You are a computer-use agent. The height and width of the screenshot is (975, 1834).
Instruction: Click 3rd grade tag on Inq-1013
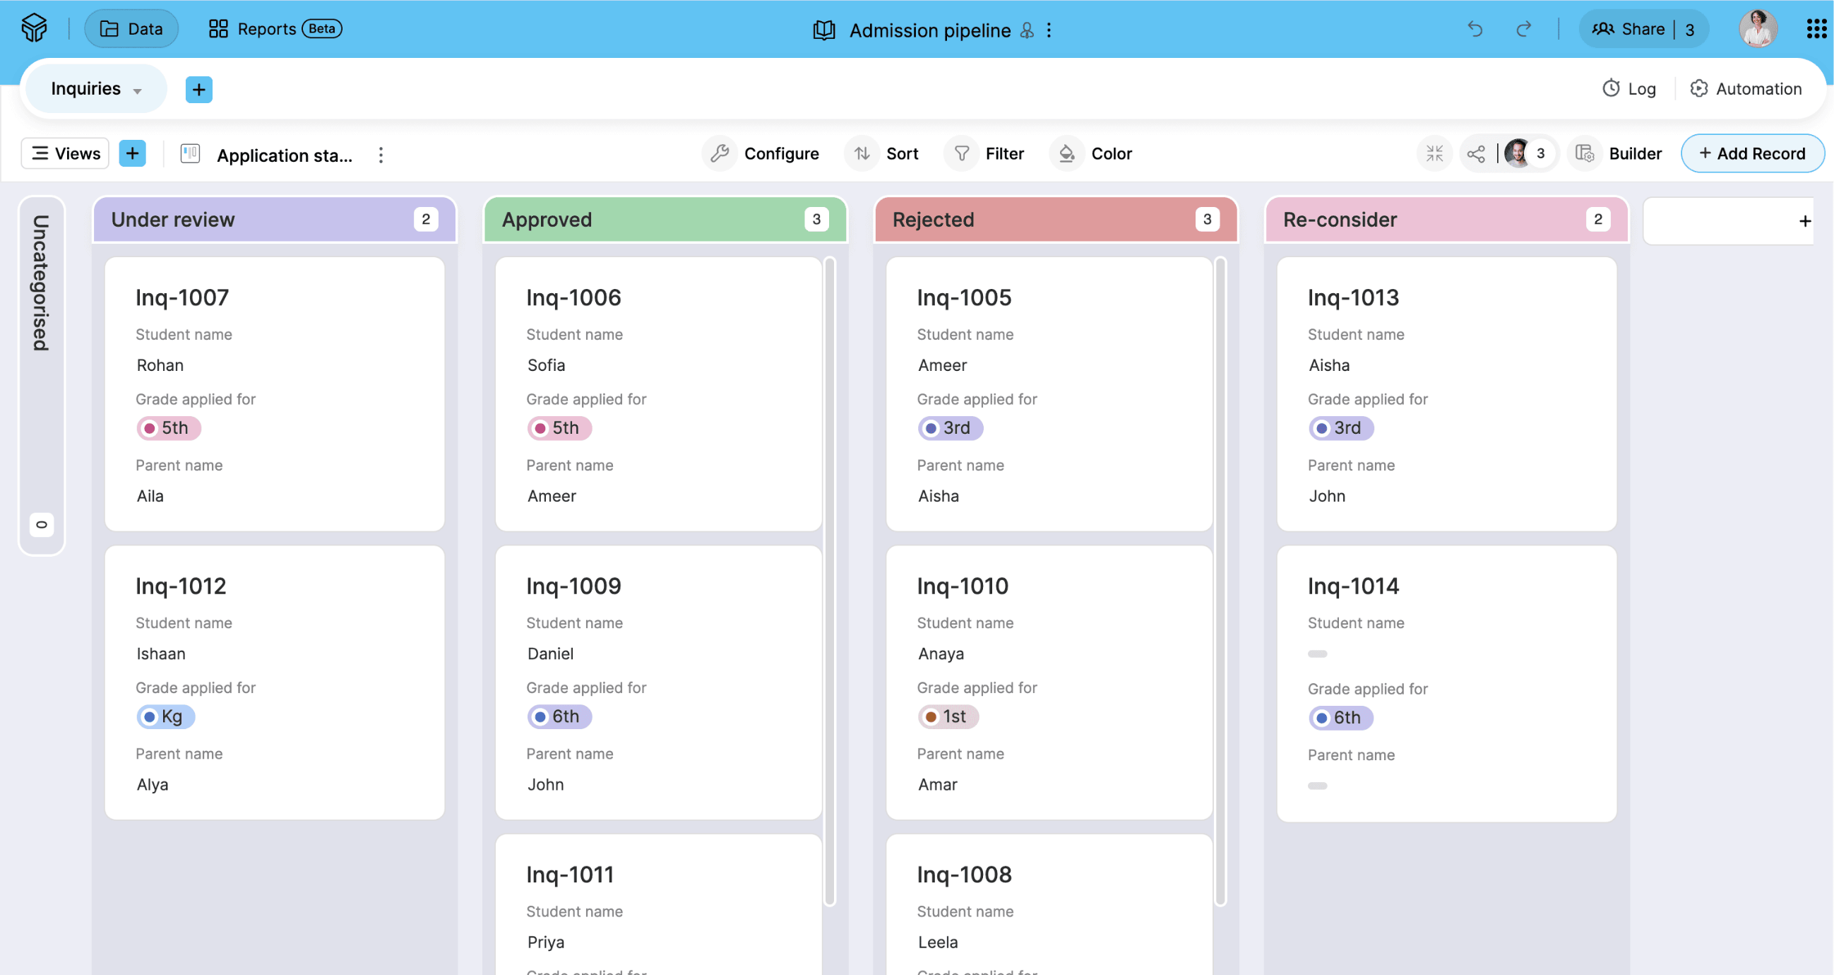click(x=1341, y=428)
